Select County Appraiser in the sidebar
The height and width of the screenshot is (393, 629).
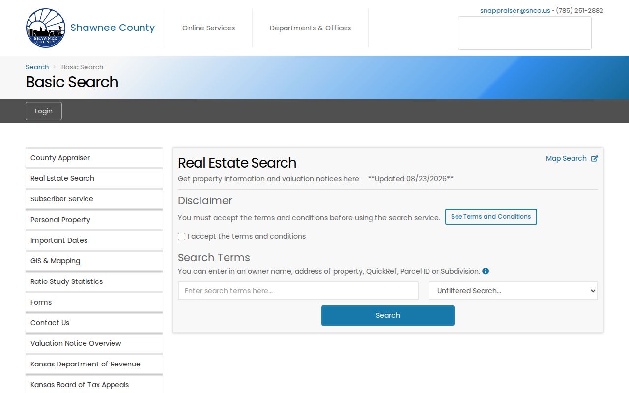tap(94, 158)
